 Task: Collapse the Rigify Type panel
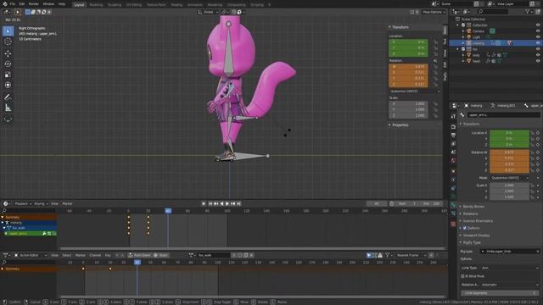(x=471, y=243)
